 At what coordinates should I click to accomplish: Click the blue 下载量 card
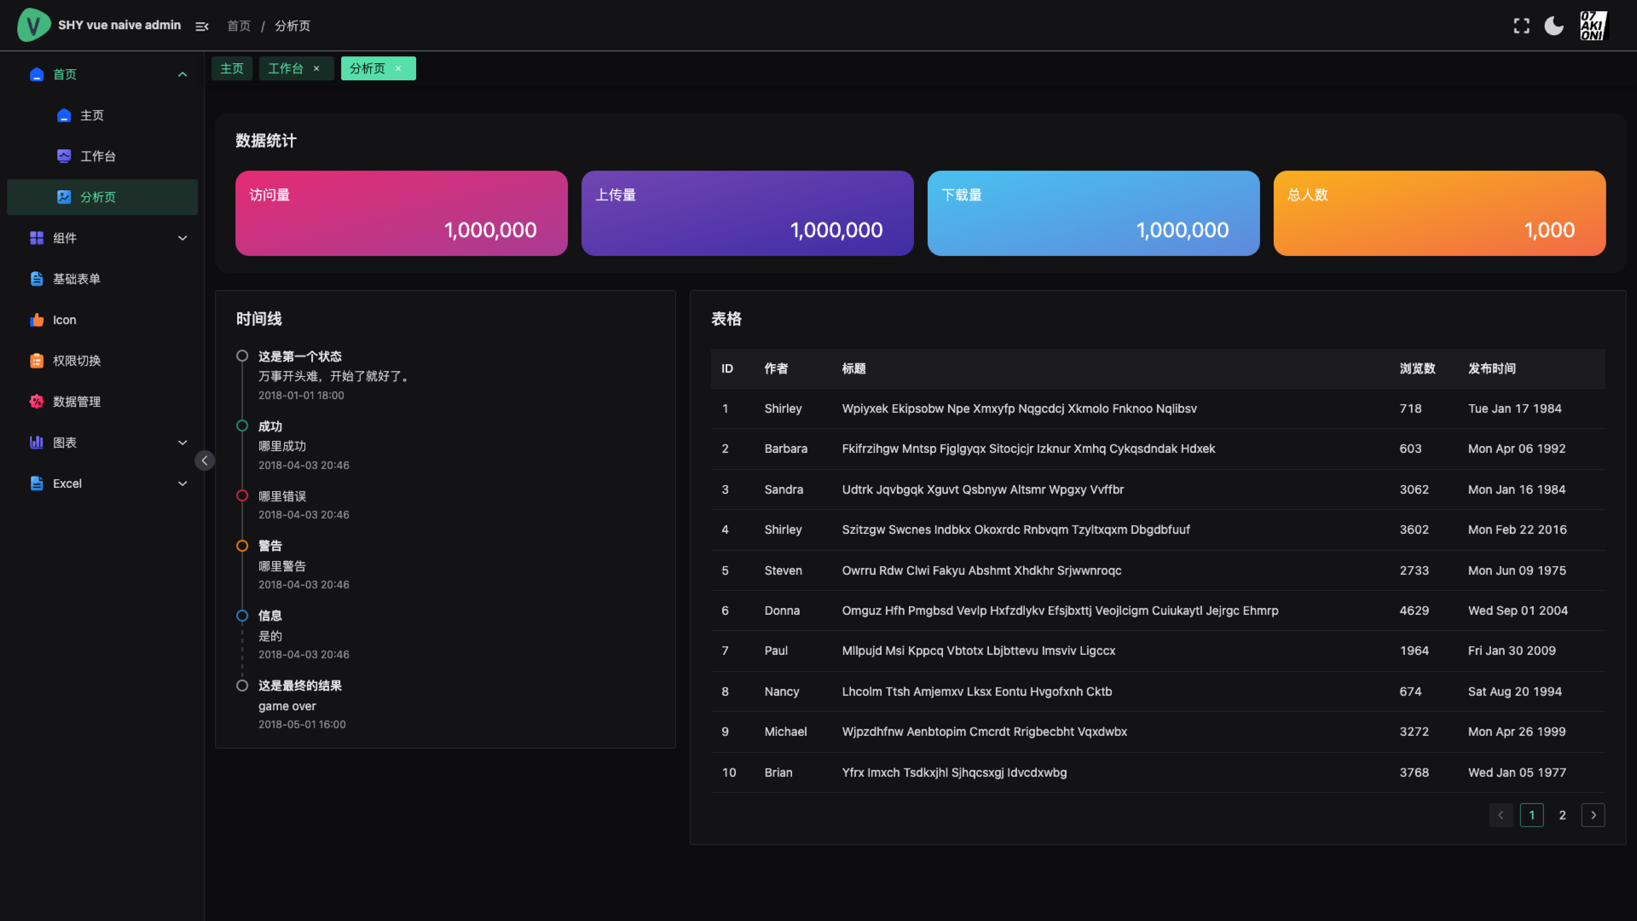pyautogui.click(x=1094, y=213)
